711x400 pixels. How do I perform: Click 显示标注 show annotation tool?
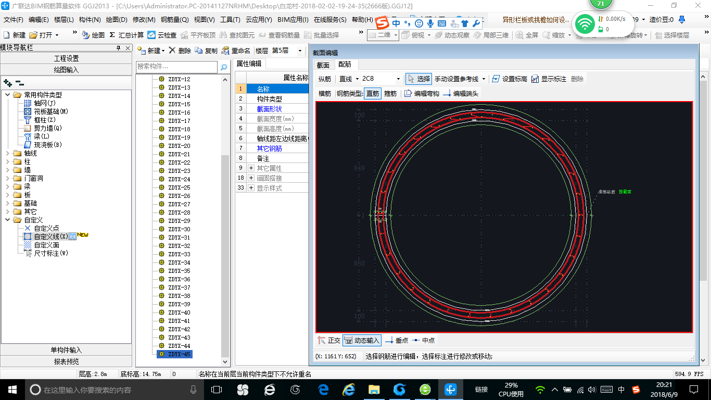[x=549, y=79]
